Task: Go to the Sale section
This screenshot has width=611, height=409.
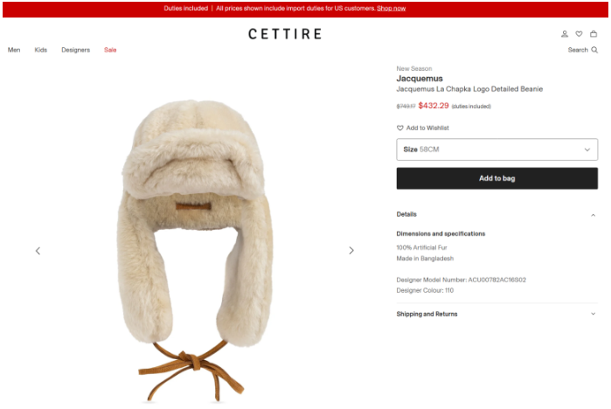Action: coord(110,50)
